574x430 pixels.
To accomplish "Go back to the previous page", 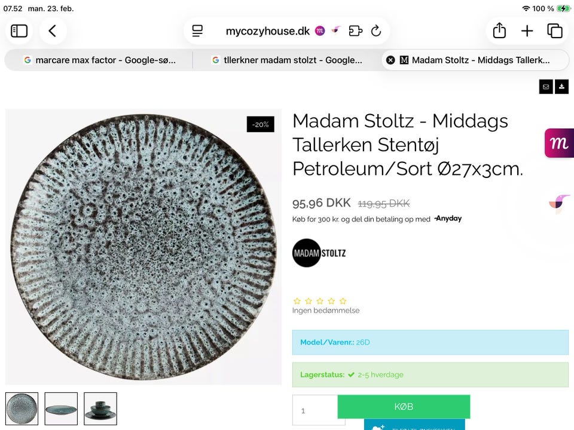I will [53, 31].
